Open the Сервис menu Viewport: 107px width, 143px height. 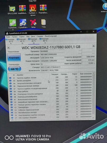[x=22, y=37]
